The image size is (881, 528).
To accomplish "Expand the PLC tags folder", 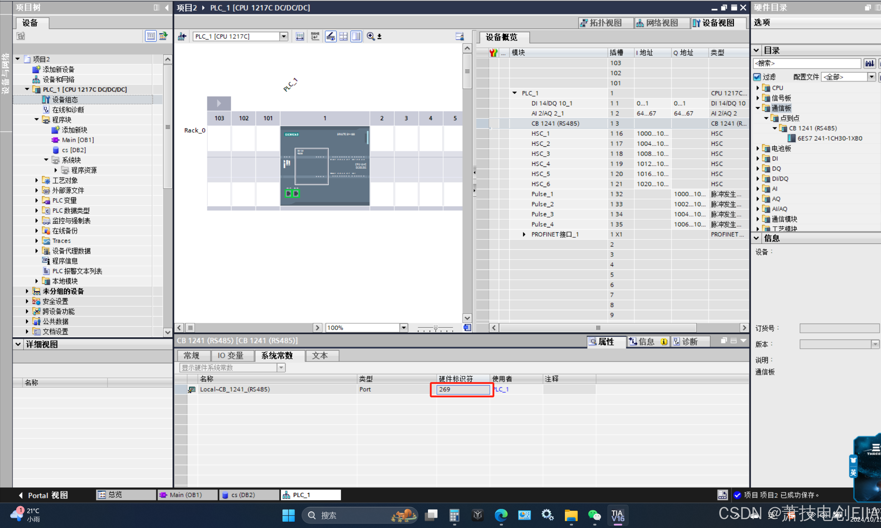I will (36, 200).
